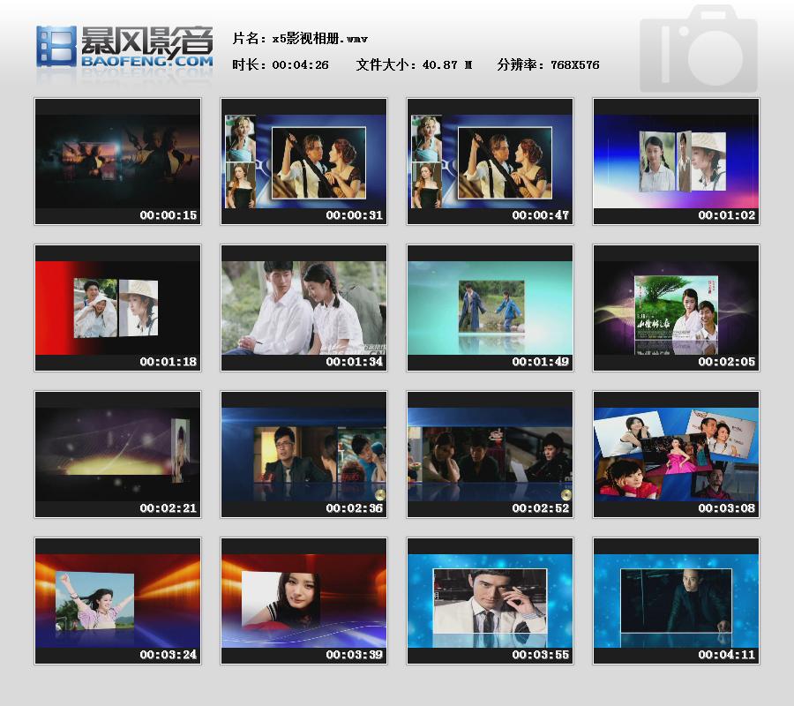Select the photo collage frame at 00:03:08
Screen dimensions: 794x706
676,454
